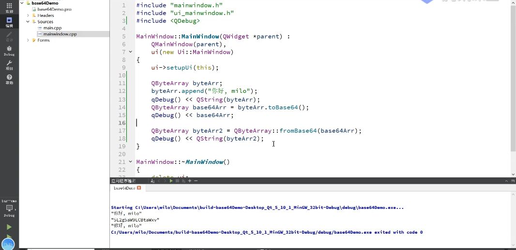
Task: Click the attach debugger icon in the output toolbar
Action: (183, 181)
